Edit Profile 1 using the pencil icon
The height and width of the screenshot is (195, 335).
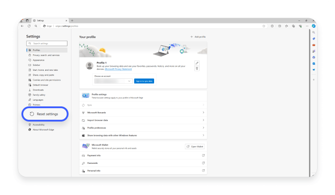[x=197, y=63]
